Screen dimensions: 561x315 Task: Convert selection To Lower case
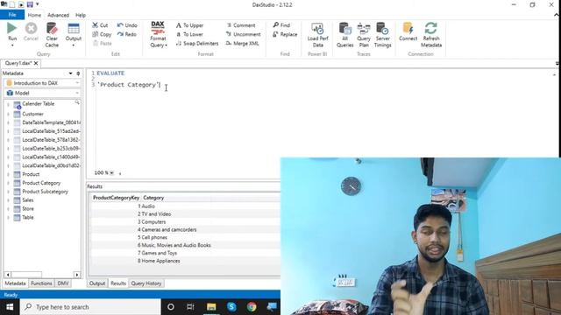pos(189,34)
